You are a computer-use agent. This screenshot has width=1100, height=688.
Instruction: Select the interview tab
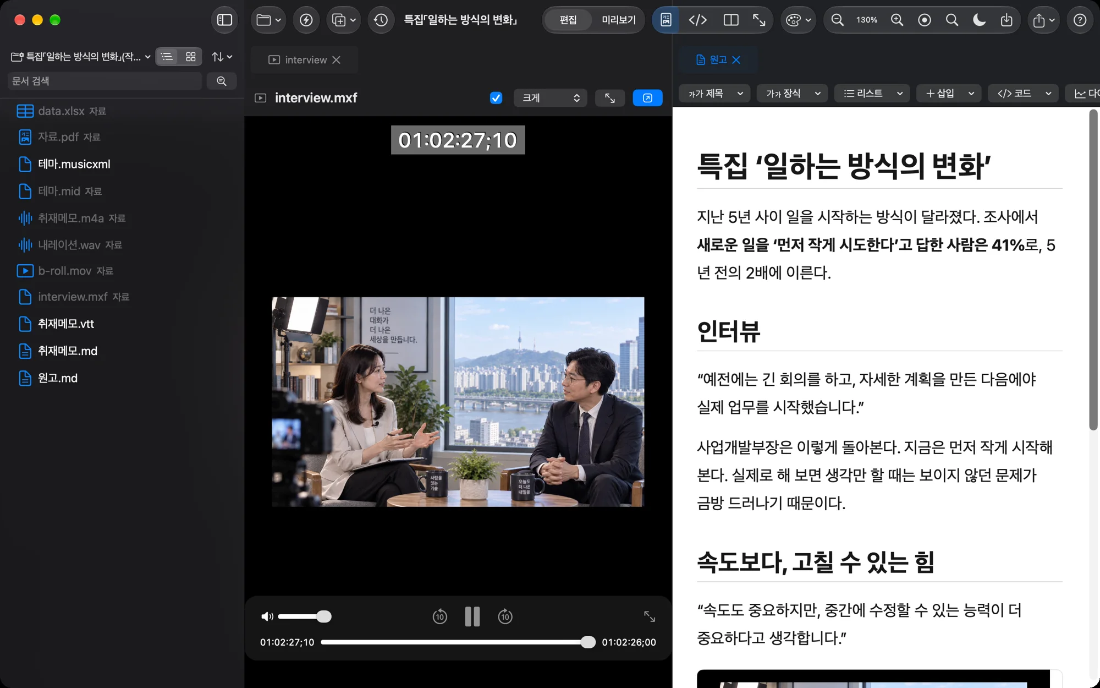(x=305, y=60)
